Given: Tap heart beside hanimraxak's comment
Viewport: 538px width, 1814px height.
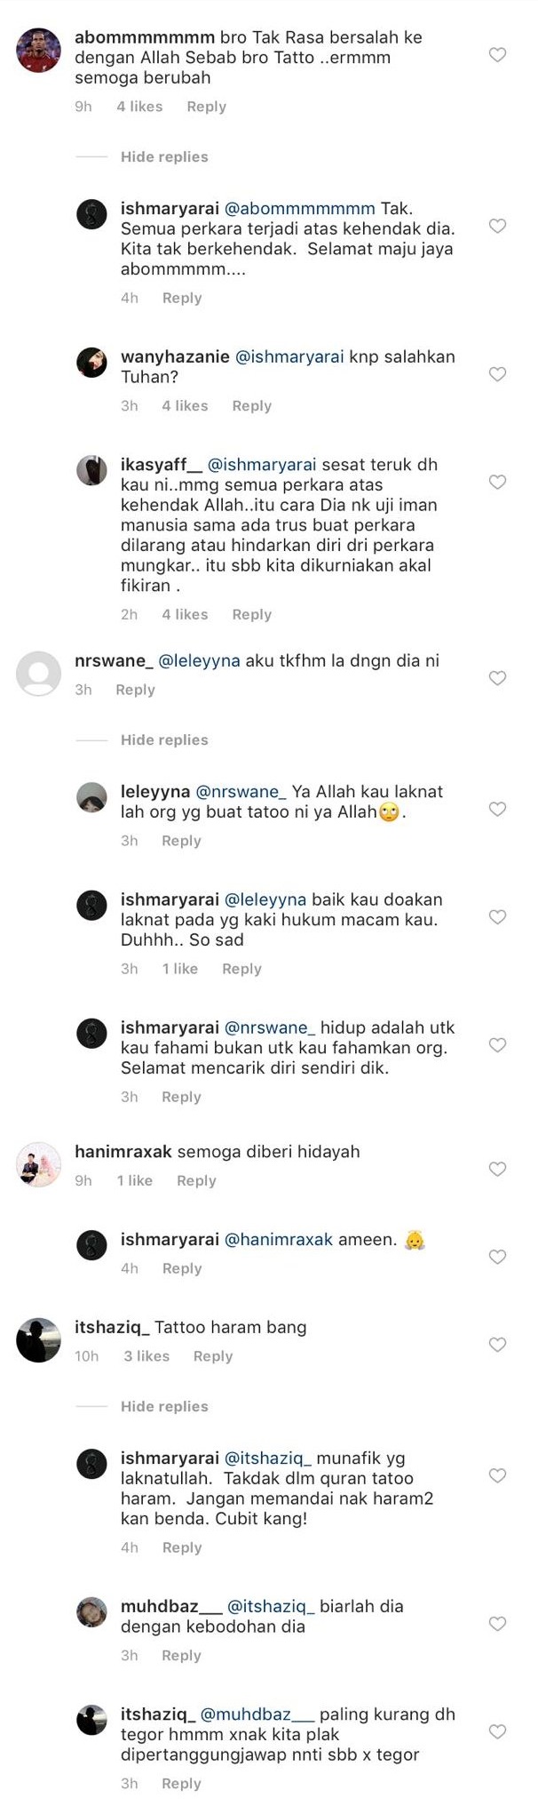Looking at the screenshot, I should point(498,1169).
